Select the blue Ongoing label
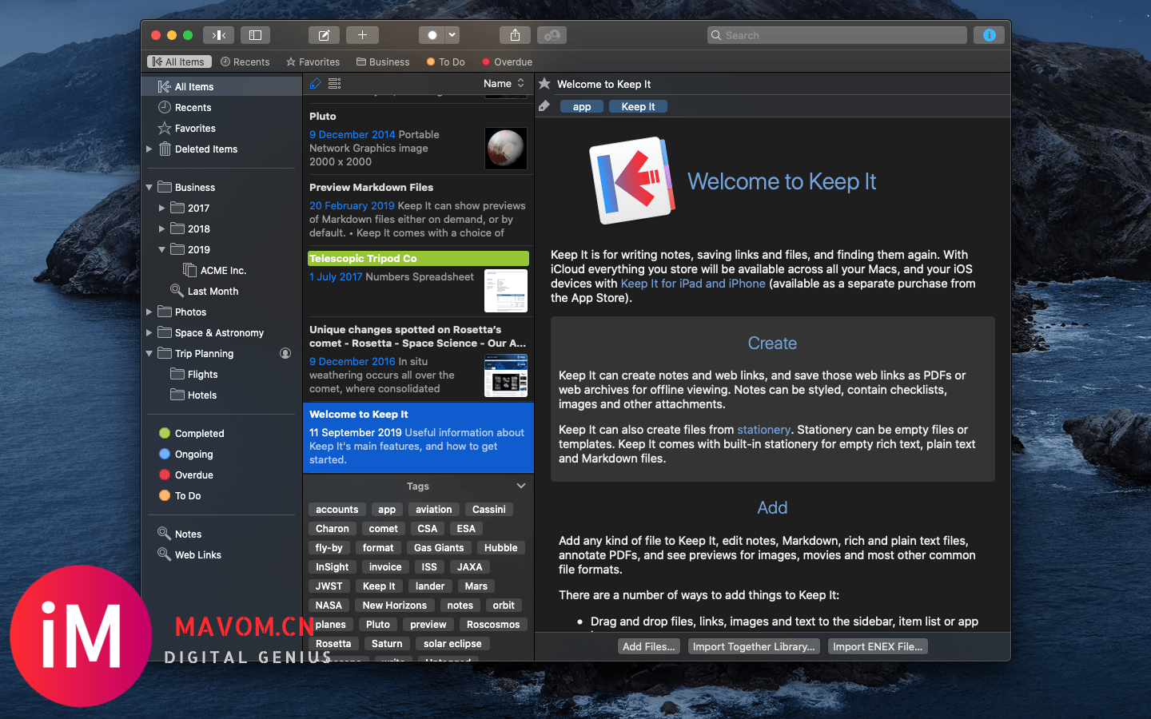 [185, 454]
